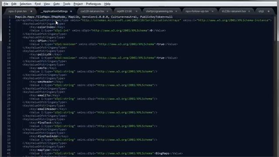Image resolution: width=279 pixels, height=157 pixels.
Task: Close the startprogramming.tex tab
Action: tap(176, 11)
